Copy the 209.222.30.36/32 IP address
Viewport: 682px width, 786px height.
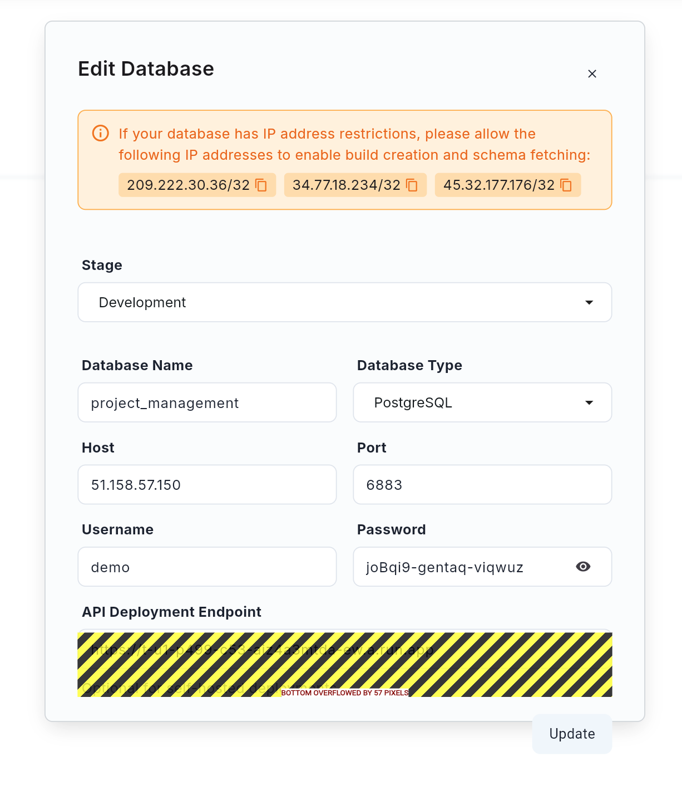click(x=261, y=185)
